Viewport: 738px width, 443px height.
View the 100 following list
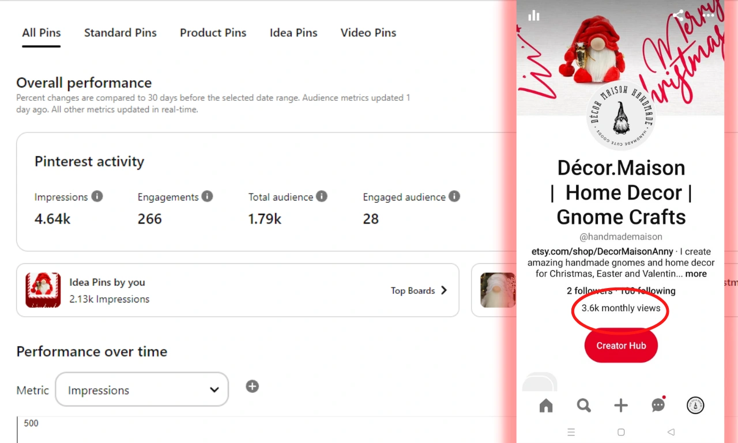(x=647, y=291)
